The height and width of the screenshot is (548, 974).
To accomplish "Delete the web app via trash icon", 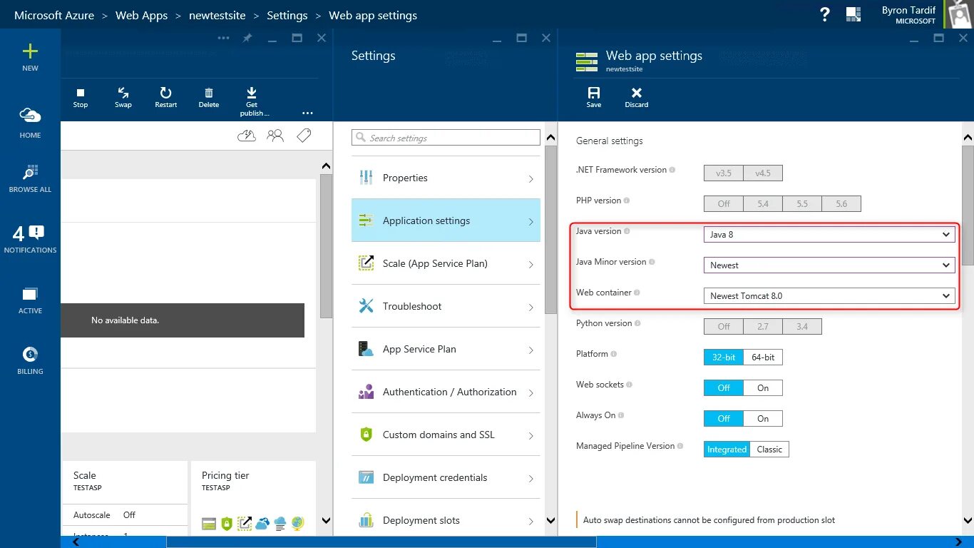I will click(209, 93).
